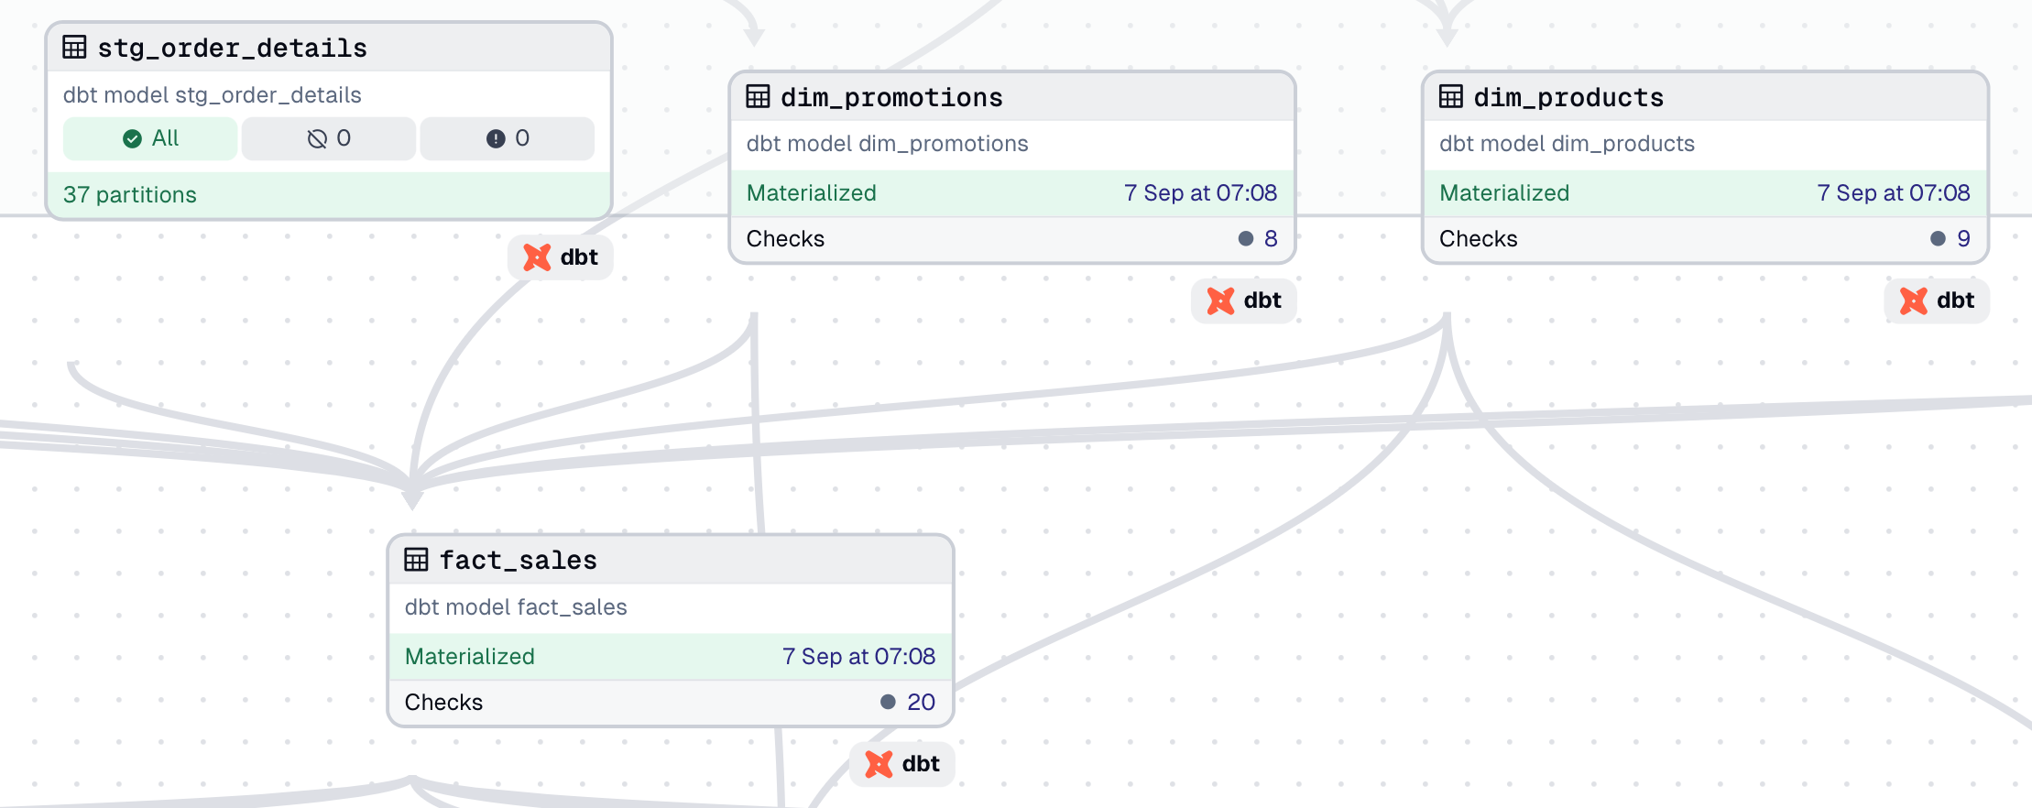The image size is (2032, 808).
Task: Open the fact_sales Checks row showing 20
Action: pyautogui.click(x=671, y=703)
